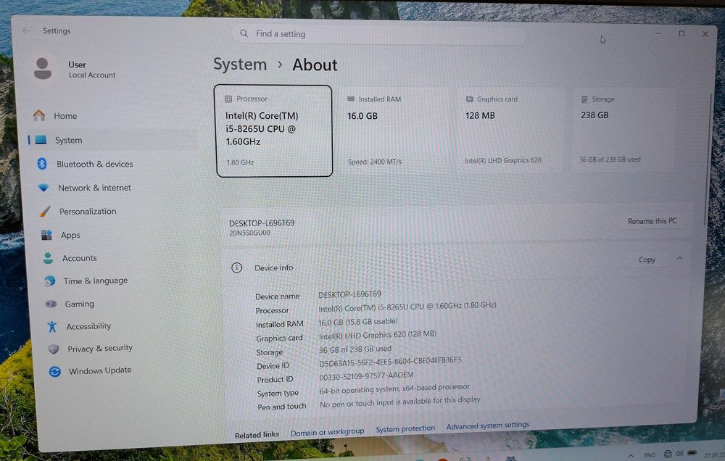Click the Find a setting search box

point(380,34)
